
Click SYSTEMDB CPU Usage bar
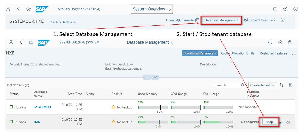point(186,107)
